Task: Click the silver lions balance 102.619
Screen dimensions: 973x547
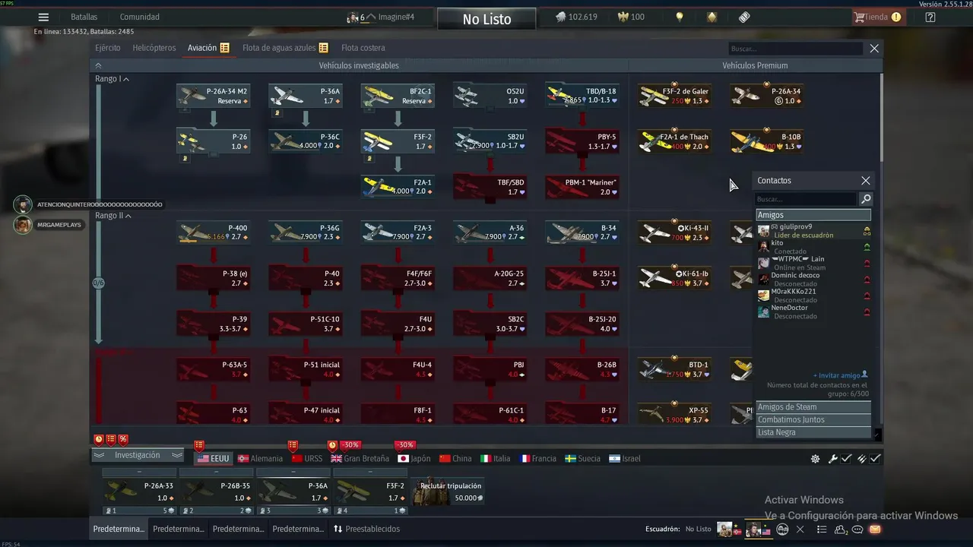Action: pyautogui.click(x=576, y=17)
